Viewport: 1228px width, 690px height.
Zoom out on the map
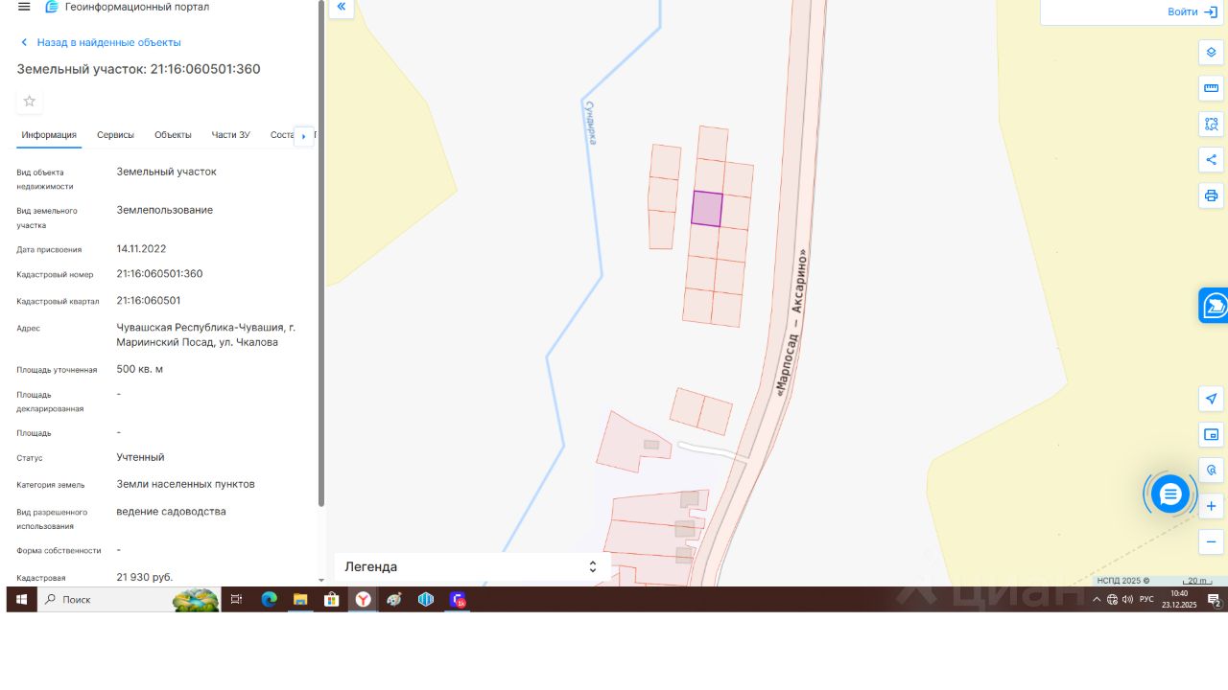[1211, 541]
